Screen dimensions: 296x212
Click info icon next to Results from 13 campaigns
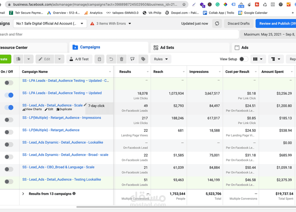[74, 193]
